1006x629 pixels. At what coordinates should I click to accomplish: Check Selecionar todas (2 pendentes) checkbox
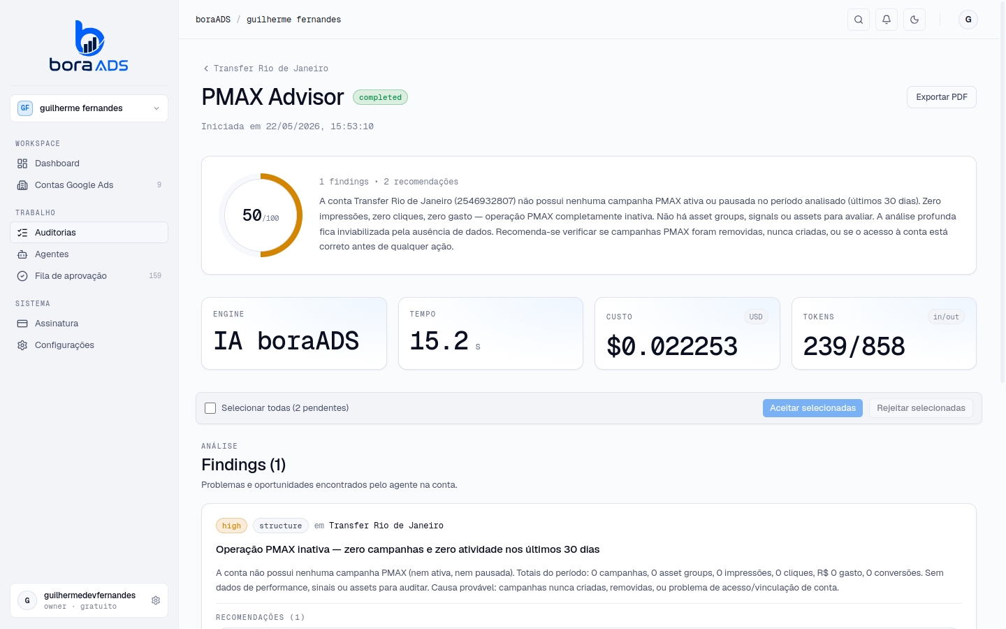point(210,408)
